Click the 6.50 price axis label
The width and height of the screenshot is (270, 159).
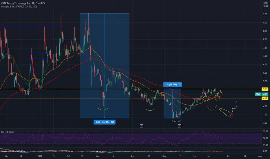tap(265, 64)
